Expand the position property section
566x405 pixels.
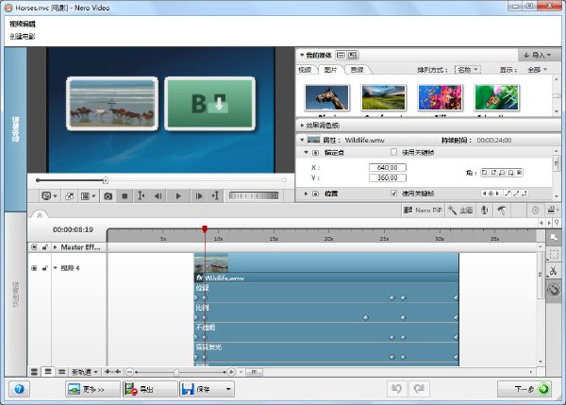point(306,194)
